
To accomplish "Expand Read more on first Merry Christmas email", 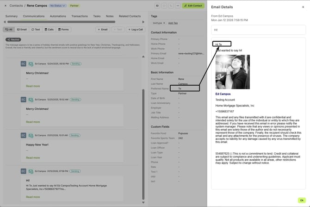I will click(x=33, y=86).
